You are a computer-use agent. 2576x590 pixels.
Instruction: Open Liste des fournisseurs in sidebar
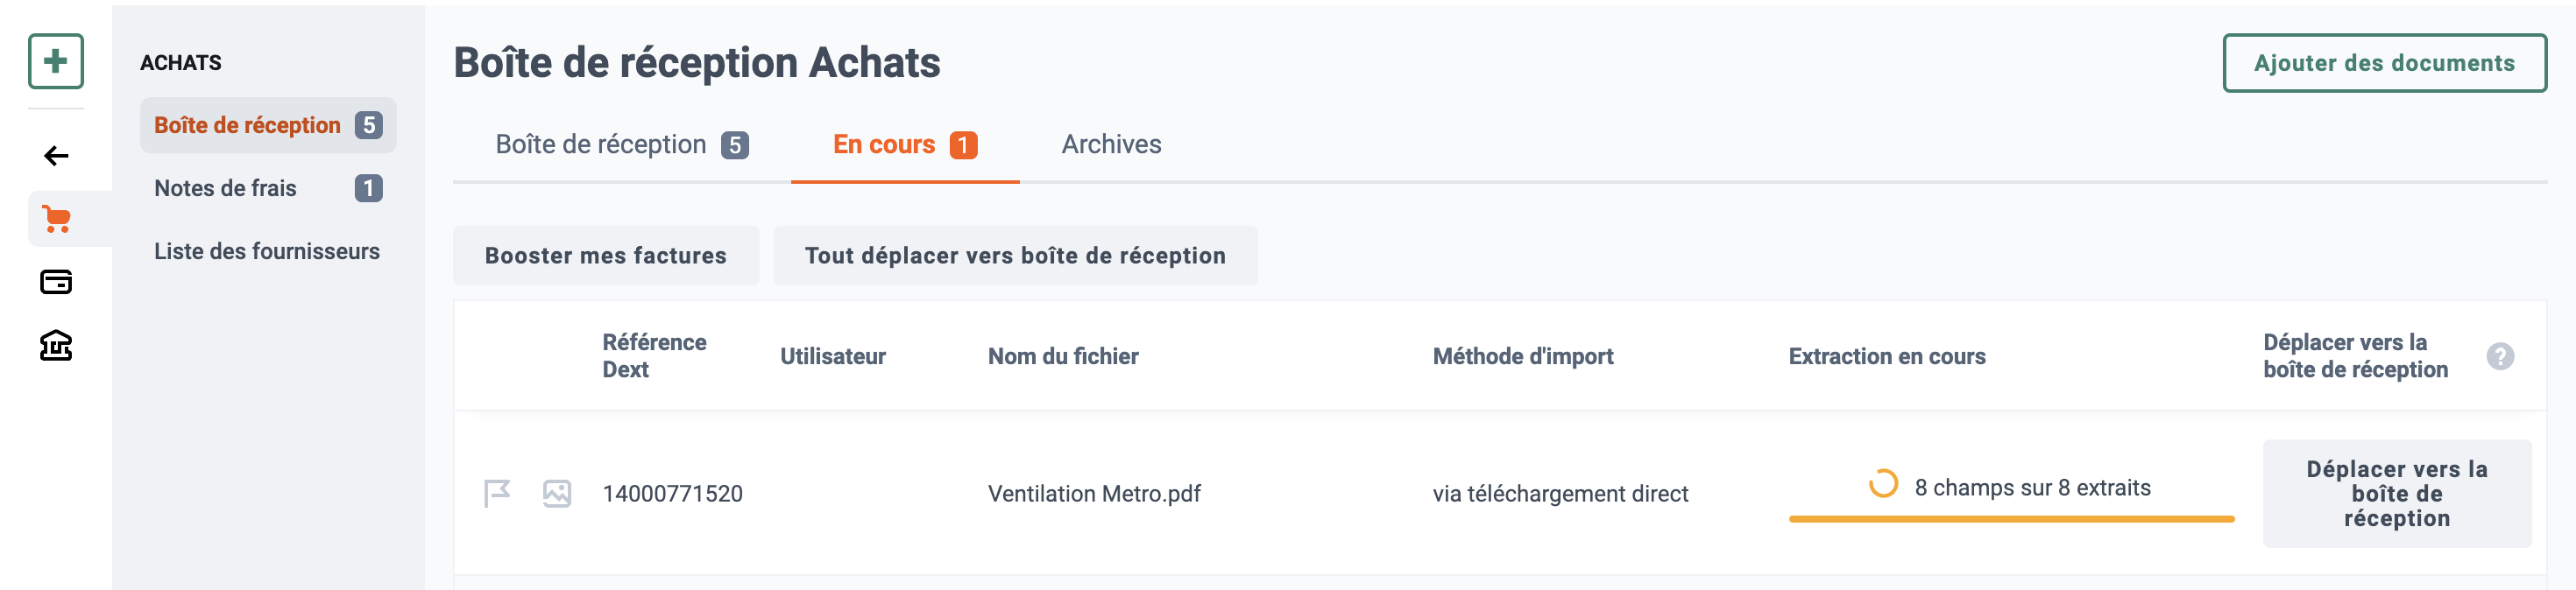[x=268, y=251]
